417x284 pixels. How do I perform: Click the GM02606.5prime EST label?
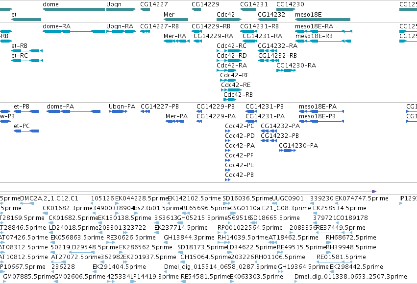point(79,277)
